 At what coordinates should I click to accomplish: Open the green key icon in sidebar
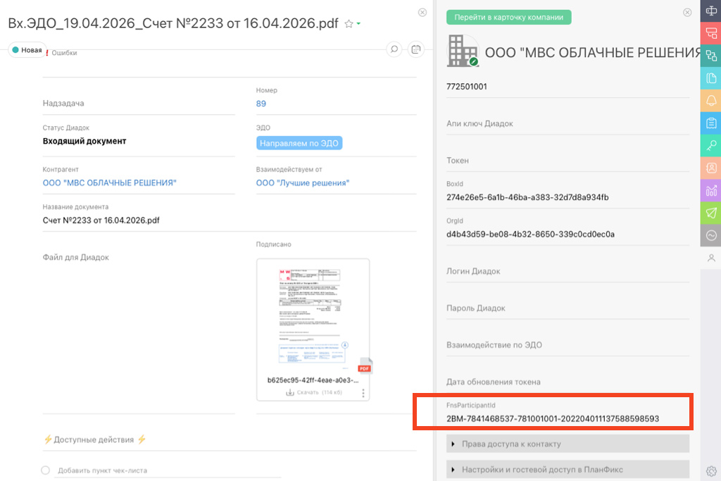click(x=711, y=145)
